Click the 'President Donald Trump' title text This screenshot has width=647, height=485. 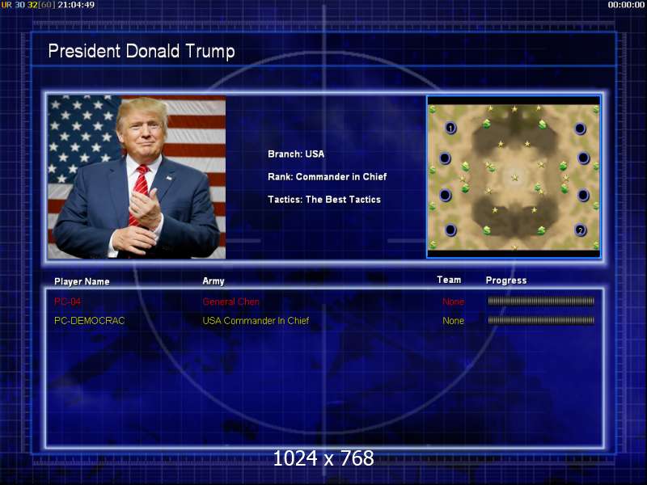coord(141,52)
